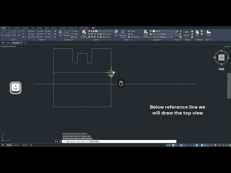The image size is (231, 173).
Task: Open the Manage ribbon tab
Action: click(x=39, y=28)
